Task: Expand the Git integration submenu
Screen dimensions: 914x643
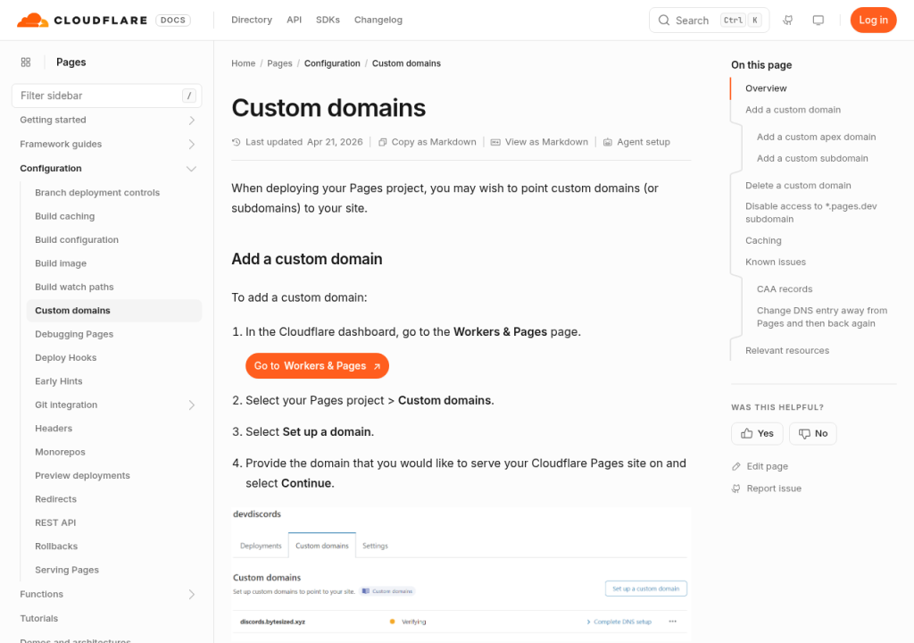Action: 191,405
